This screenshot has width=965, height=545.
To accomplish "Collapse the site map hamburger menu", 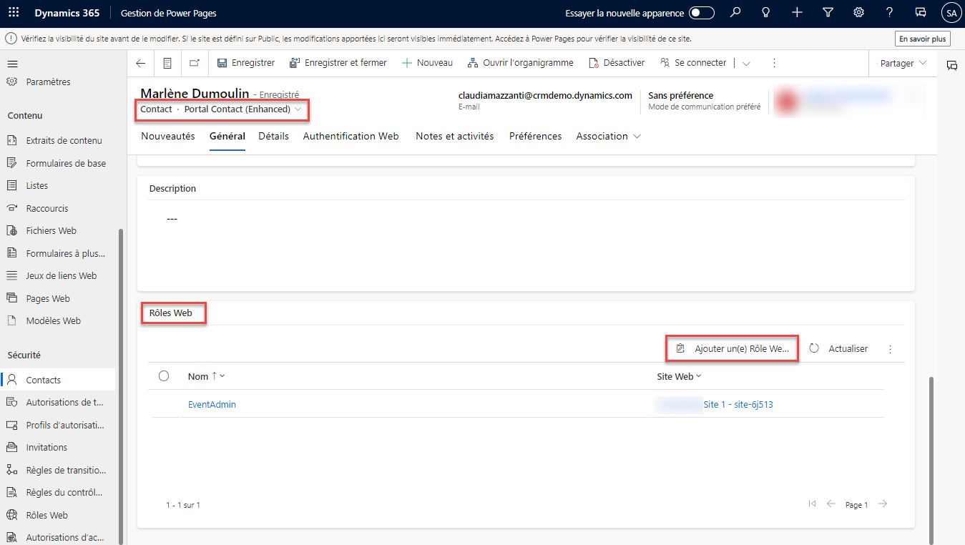I will pos(12,64).
